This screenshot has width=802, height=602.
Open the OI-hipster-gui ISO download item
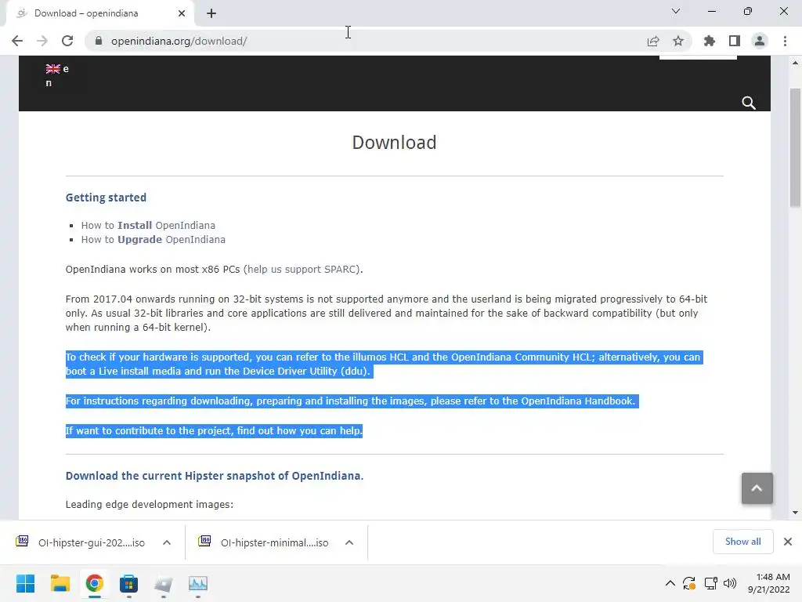point(81,542)
